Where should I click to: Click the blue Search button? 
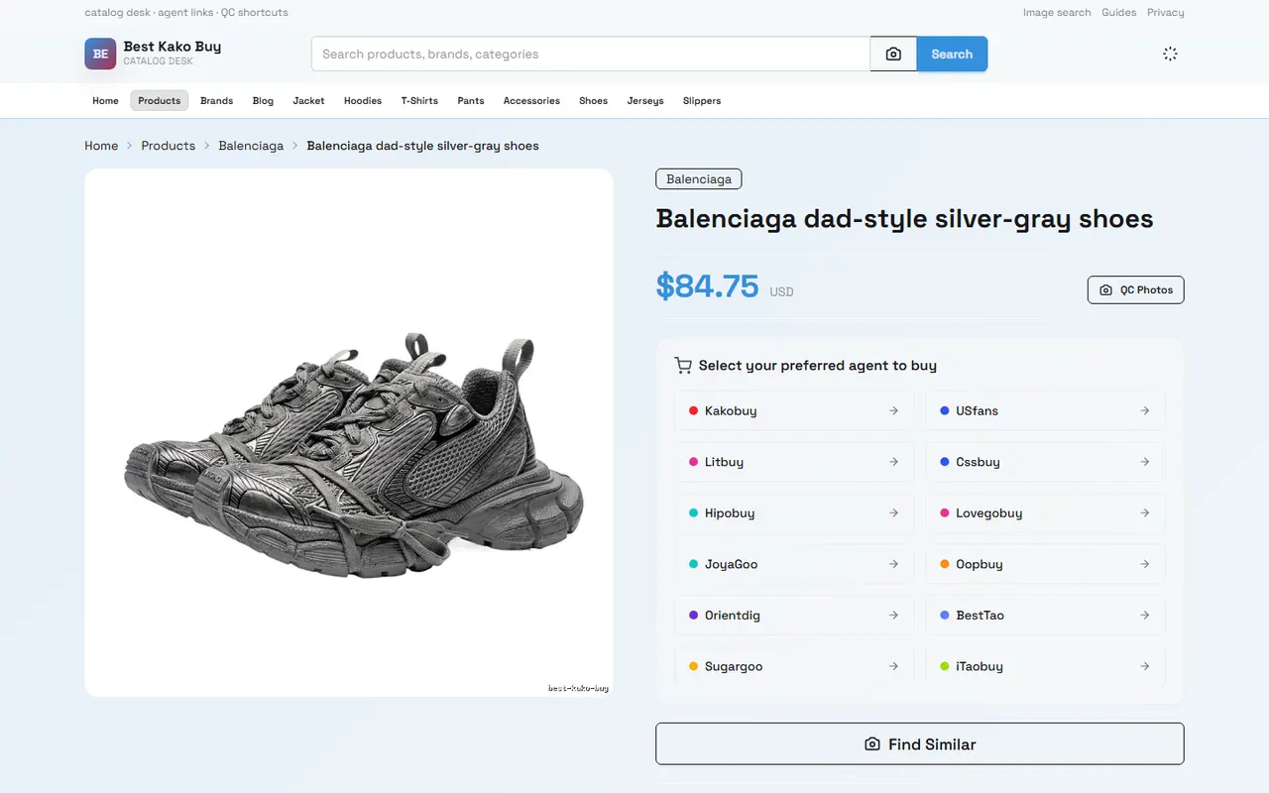[x=952, y=54]
